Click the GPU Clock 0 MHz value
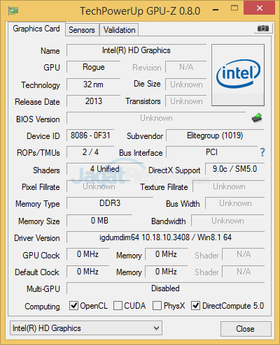This screenshot has width=280, height=345. (x=87, y=254)
